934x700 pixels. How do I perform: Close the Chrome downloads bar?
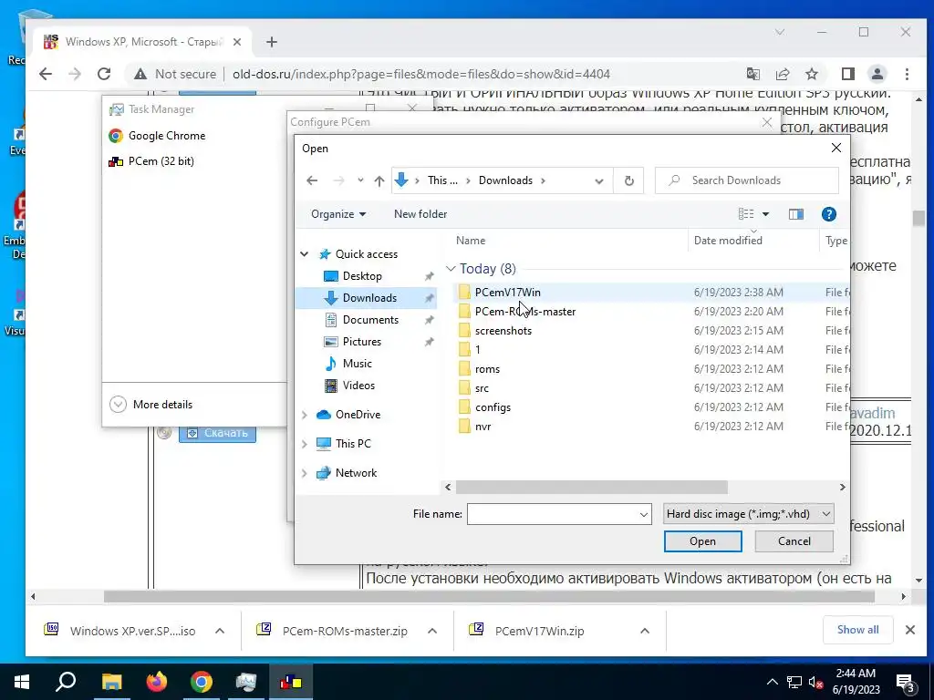tap(909, 630)
